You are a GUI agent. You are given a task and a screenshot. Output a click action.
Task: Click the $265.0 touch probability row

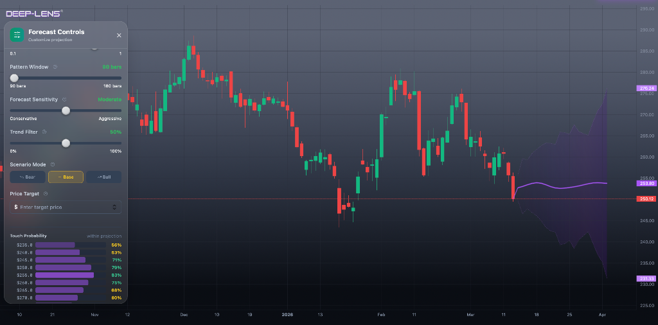click(x=66, y=290)
